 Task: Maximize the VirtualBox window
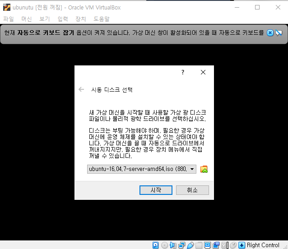[257, 7]
